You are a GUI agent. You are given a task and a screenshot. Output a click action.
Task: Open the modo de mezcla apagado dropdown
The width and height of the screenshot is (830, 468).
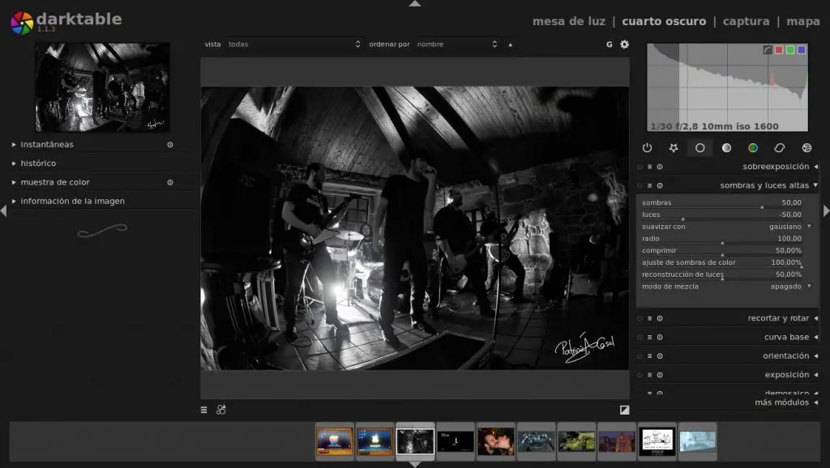click(x=726, y=287)
